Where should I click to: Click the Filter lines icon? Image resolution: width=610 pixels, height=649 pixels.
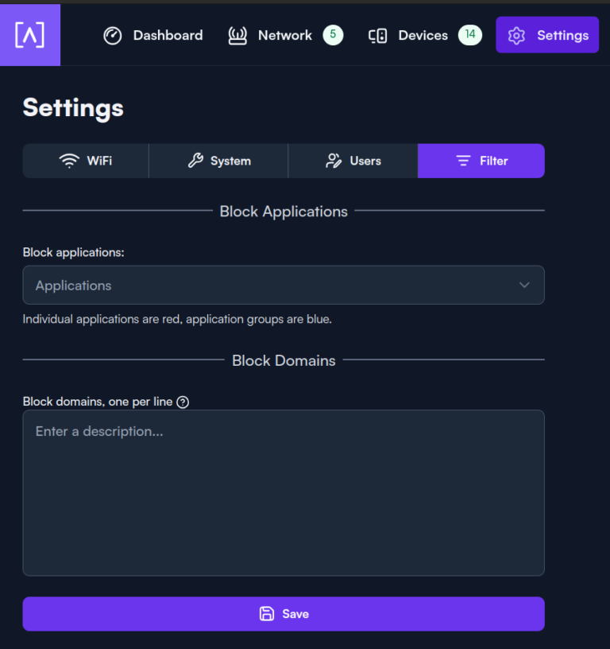point(463,161)
